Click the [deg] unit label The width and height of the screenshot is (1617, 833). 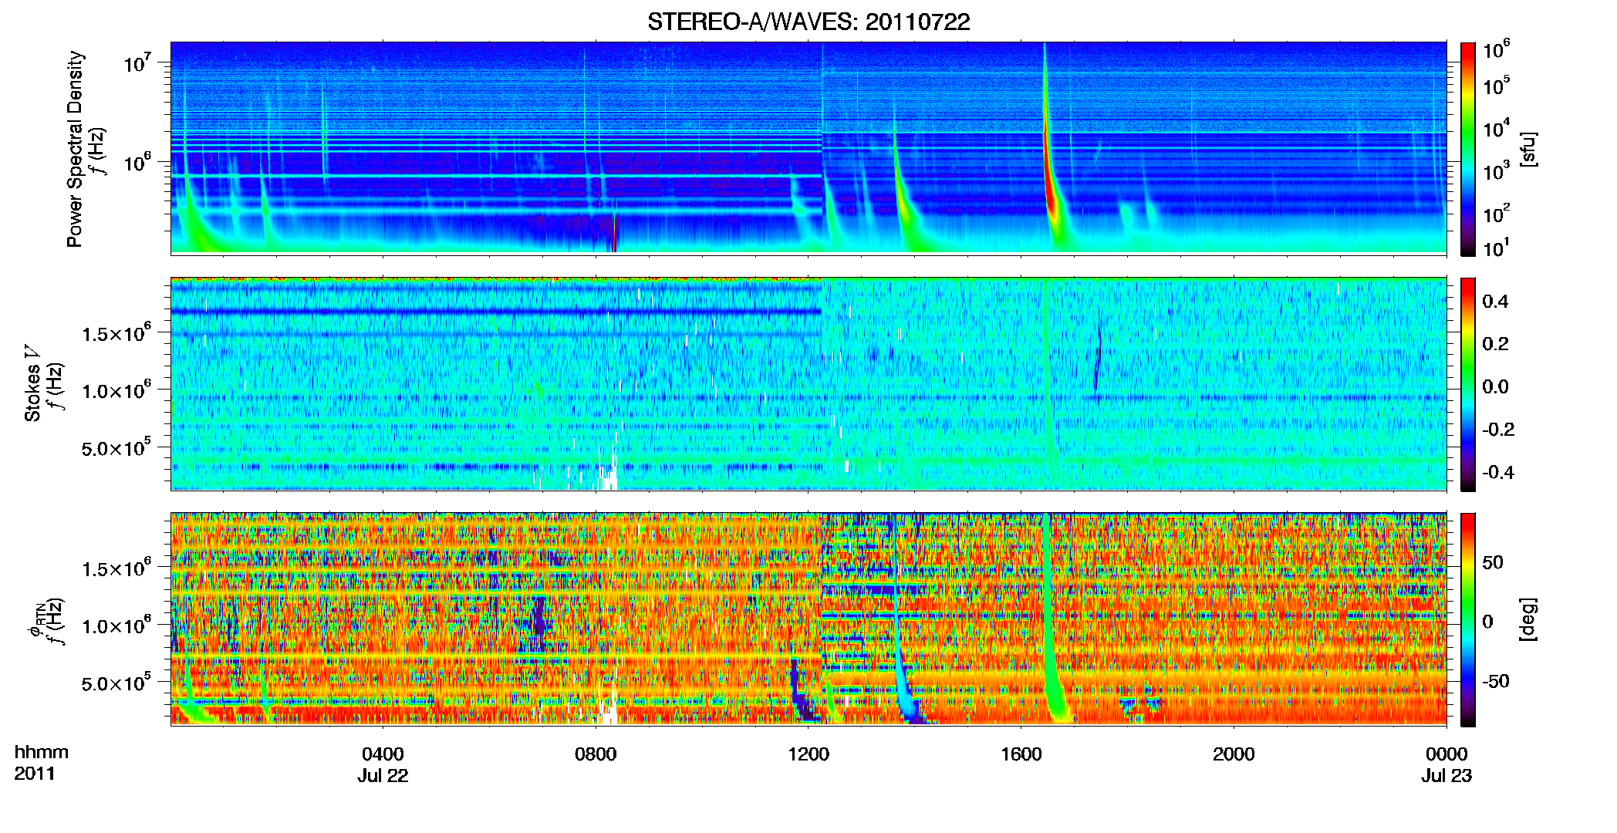click(1528, 619)
